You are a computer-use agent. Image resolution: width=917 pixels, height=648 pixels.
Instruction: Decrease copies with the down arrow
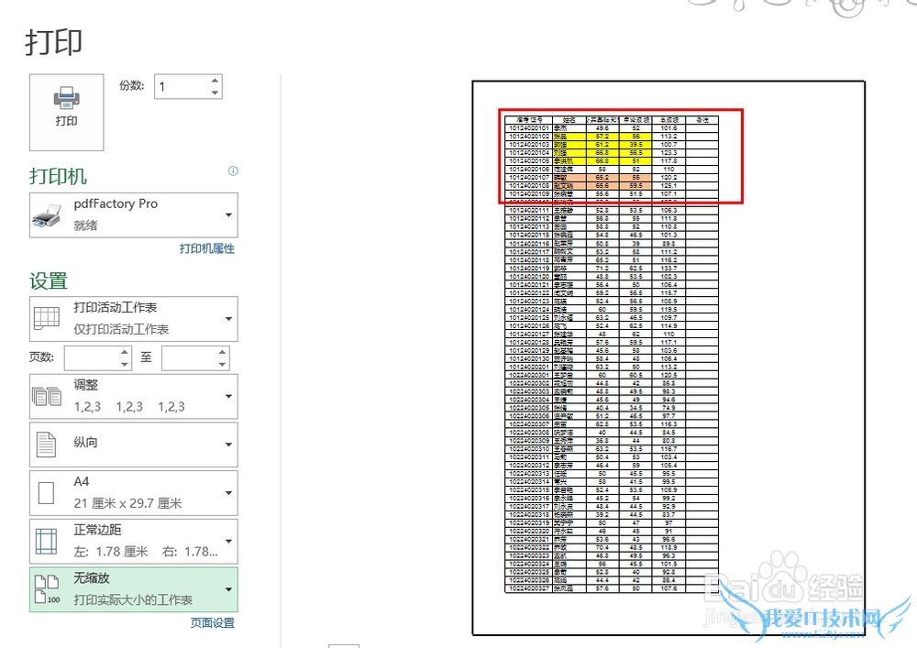point(215,93)
